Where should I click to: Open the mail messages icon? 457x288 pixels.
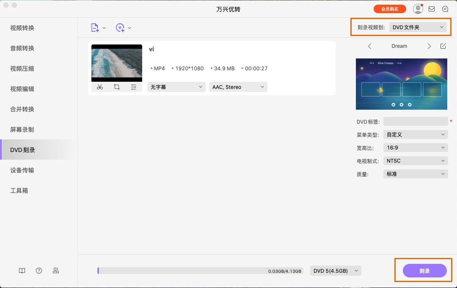coord(432,9)
